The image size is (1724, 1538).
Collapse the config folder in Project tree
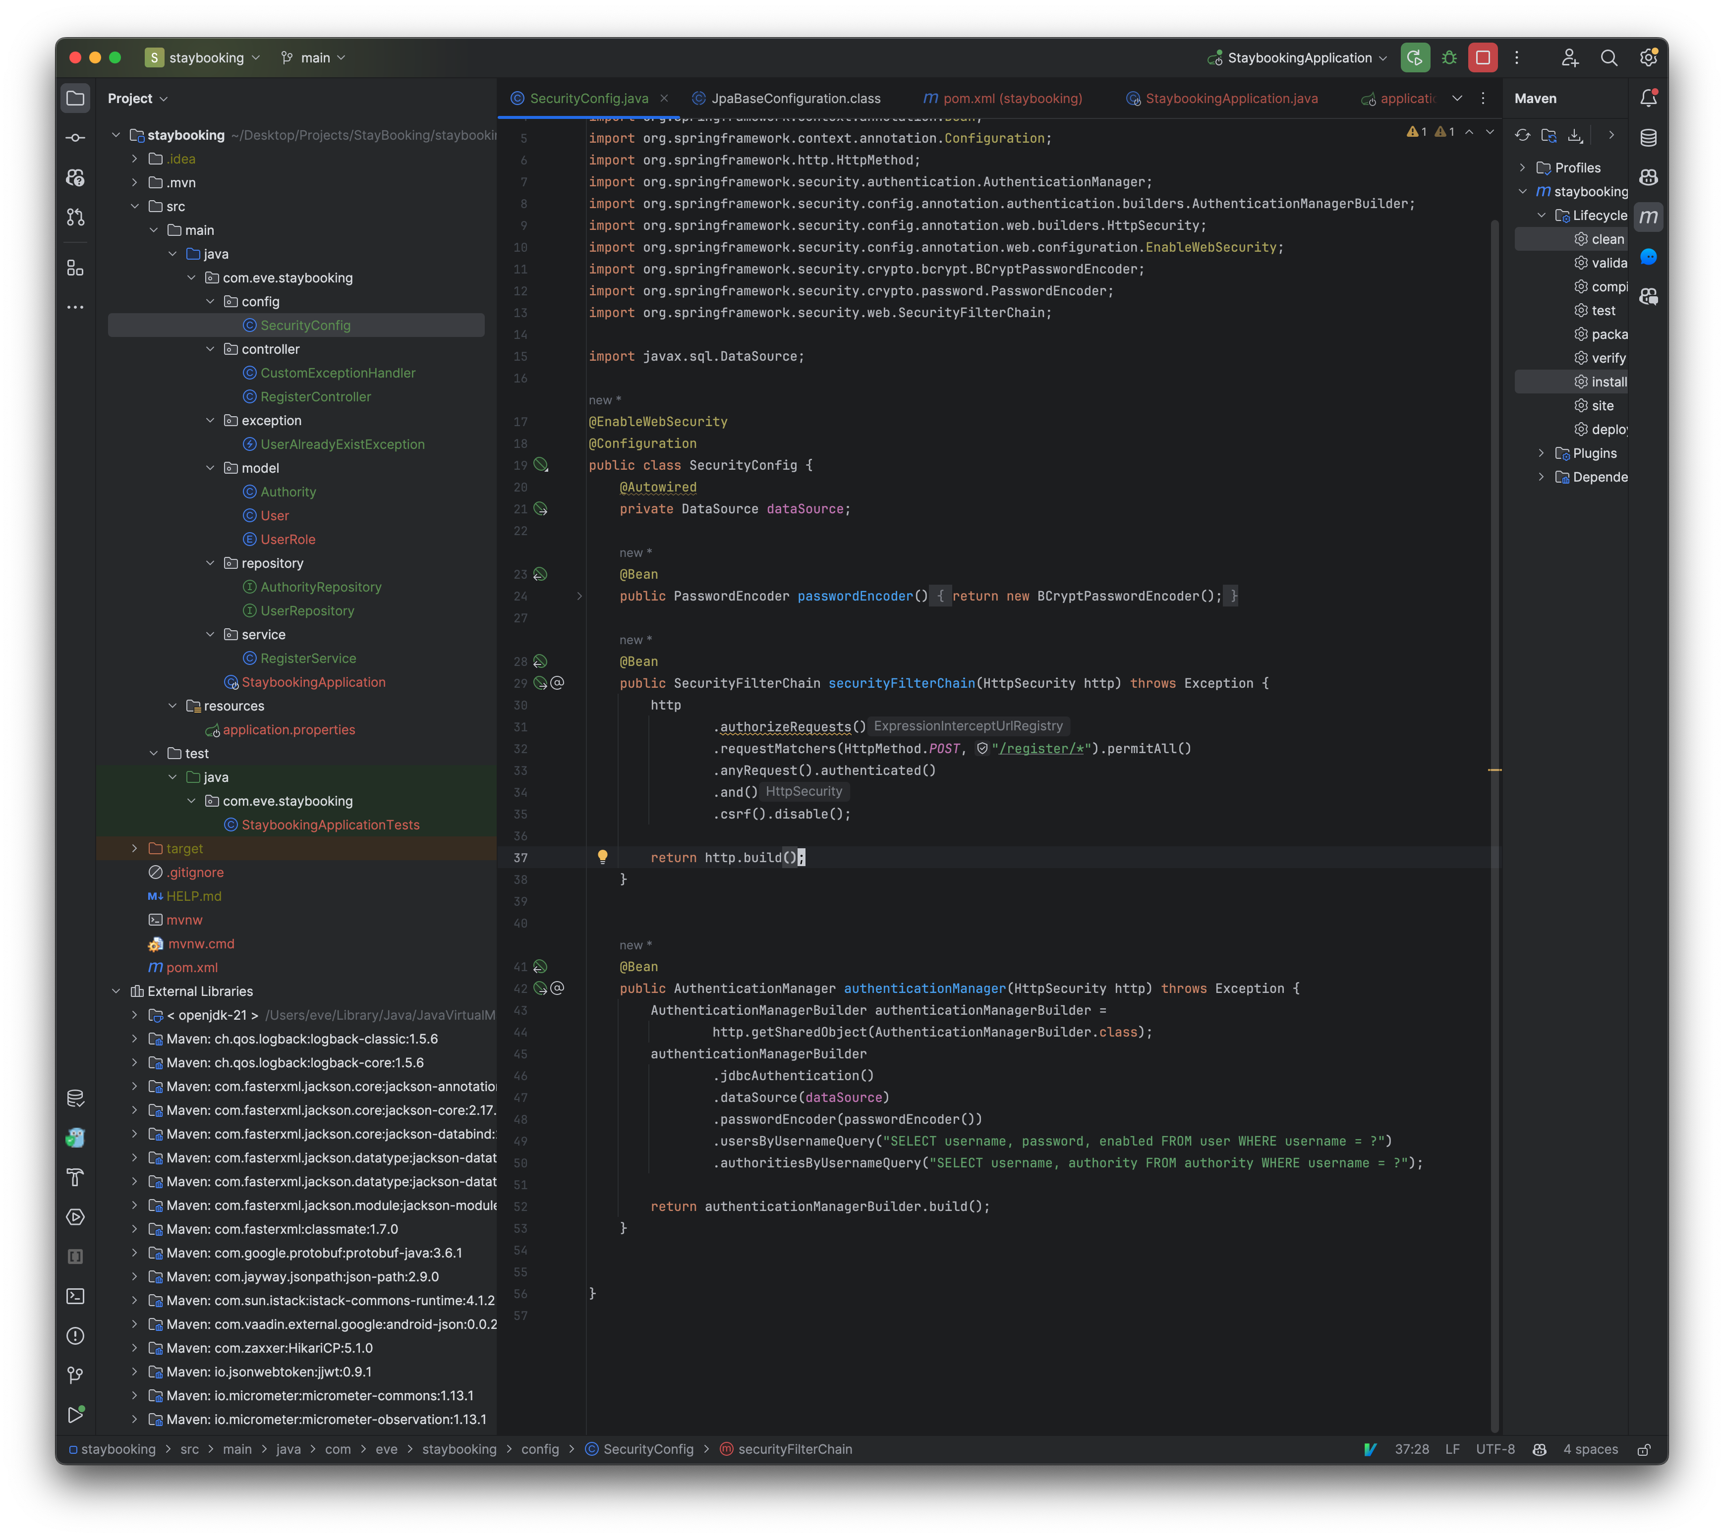pyautogui.click(x=210, y=301)
